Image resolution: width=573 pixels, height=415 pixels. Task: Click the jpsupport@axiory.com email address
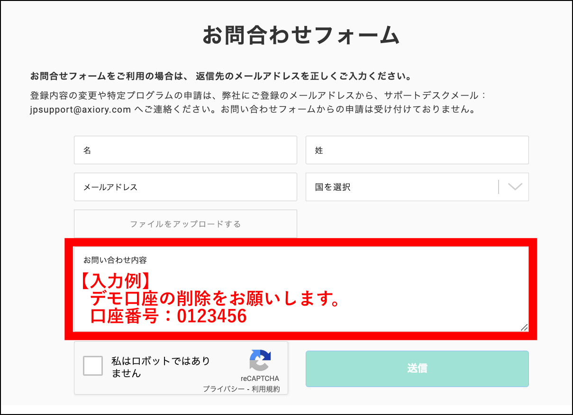tap(81, 109)
